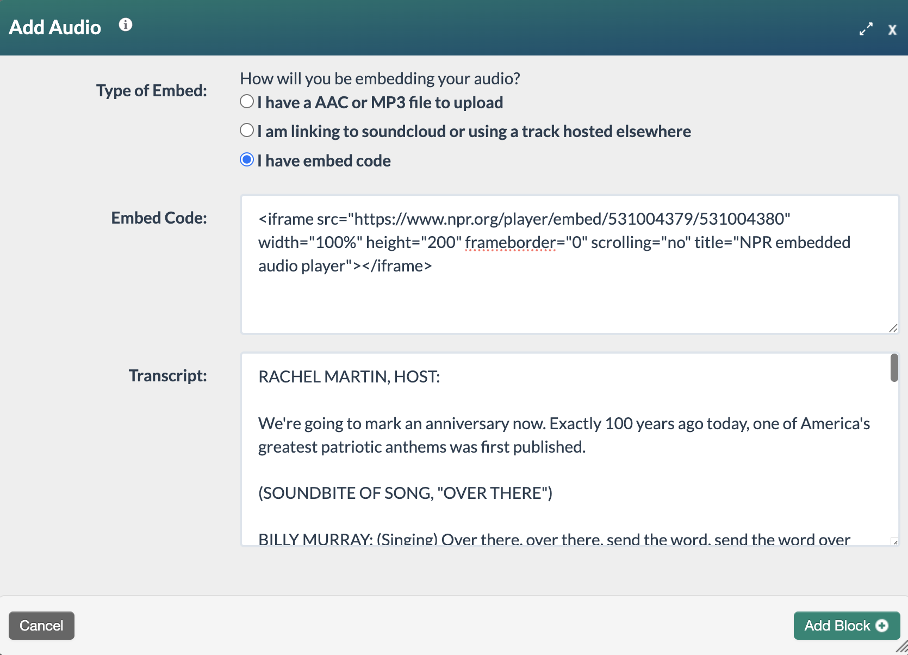Click the Add Block button
This screenshot has height=655, width=908.
click(x=847, y=626)
